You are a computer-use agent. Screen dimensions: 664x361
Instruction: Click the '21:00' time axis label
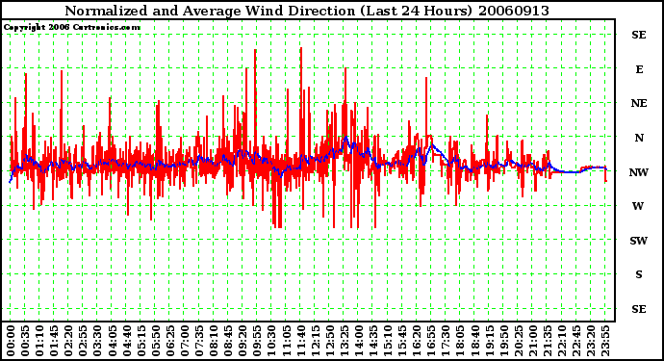click(x=533, y=341)
